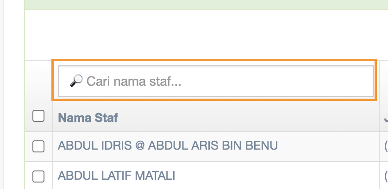Tick the select-all checkbox beside Nama Staf

coord(38,116)
